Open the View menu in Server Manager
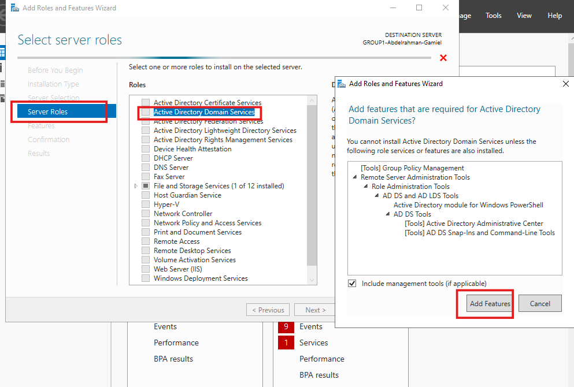 tap(524, 16)
